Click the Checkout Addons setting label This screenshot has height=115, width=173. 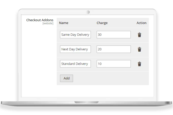point(40,20)
